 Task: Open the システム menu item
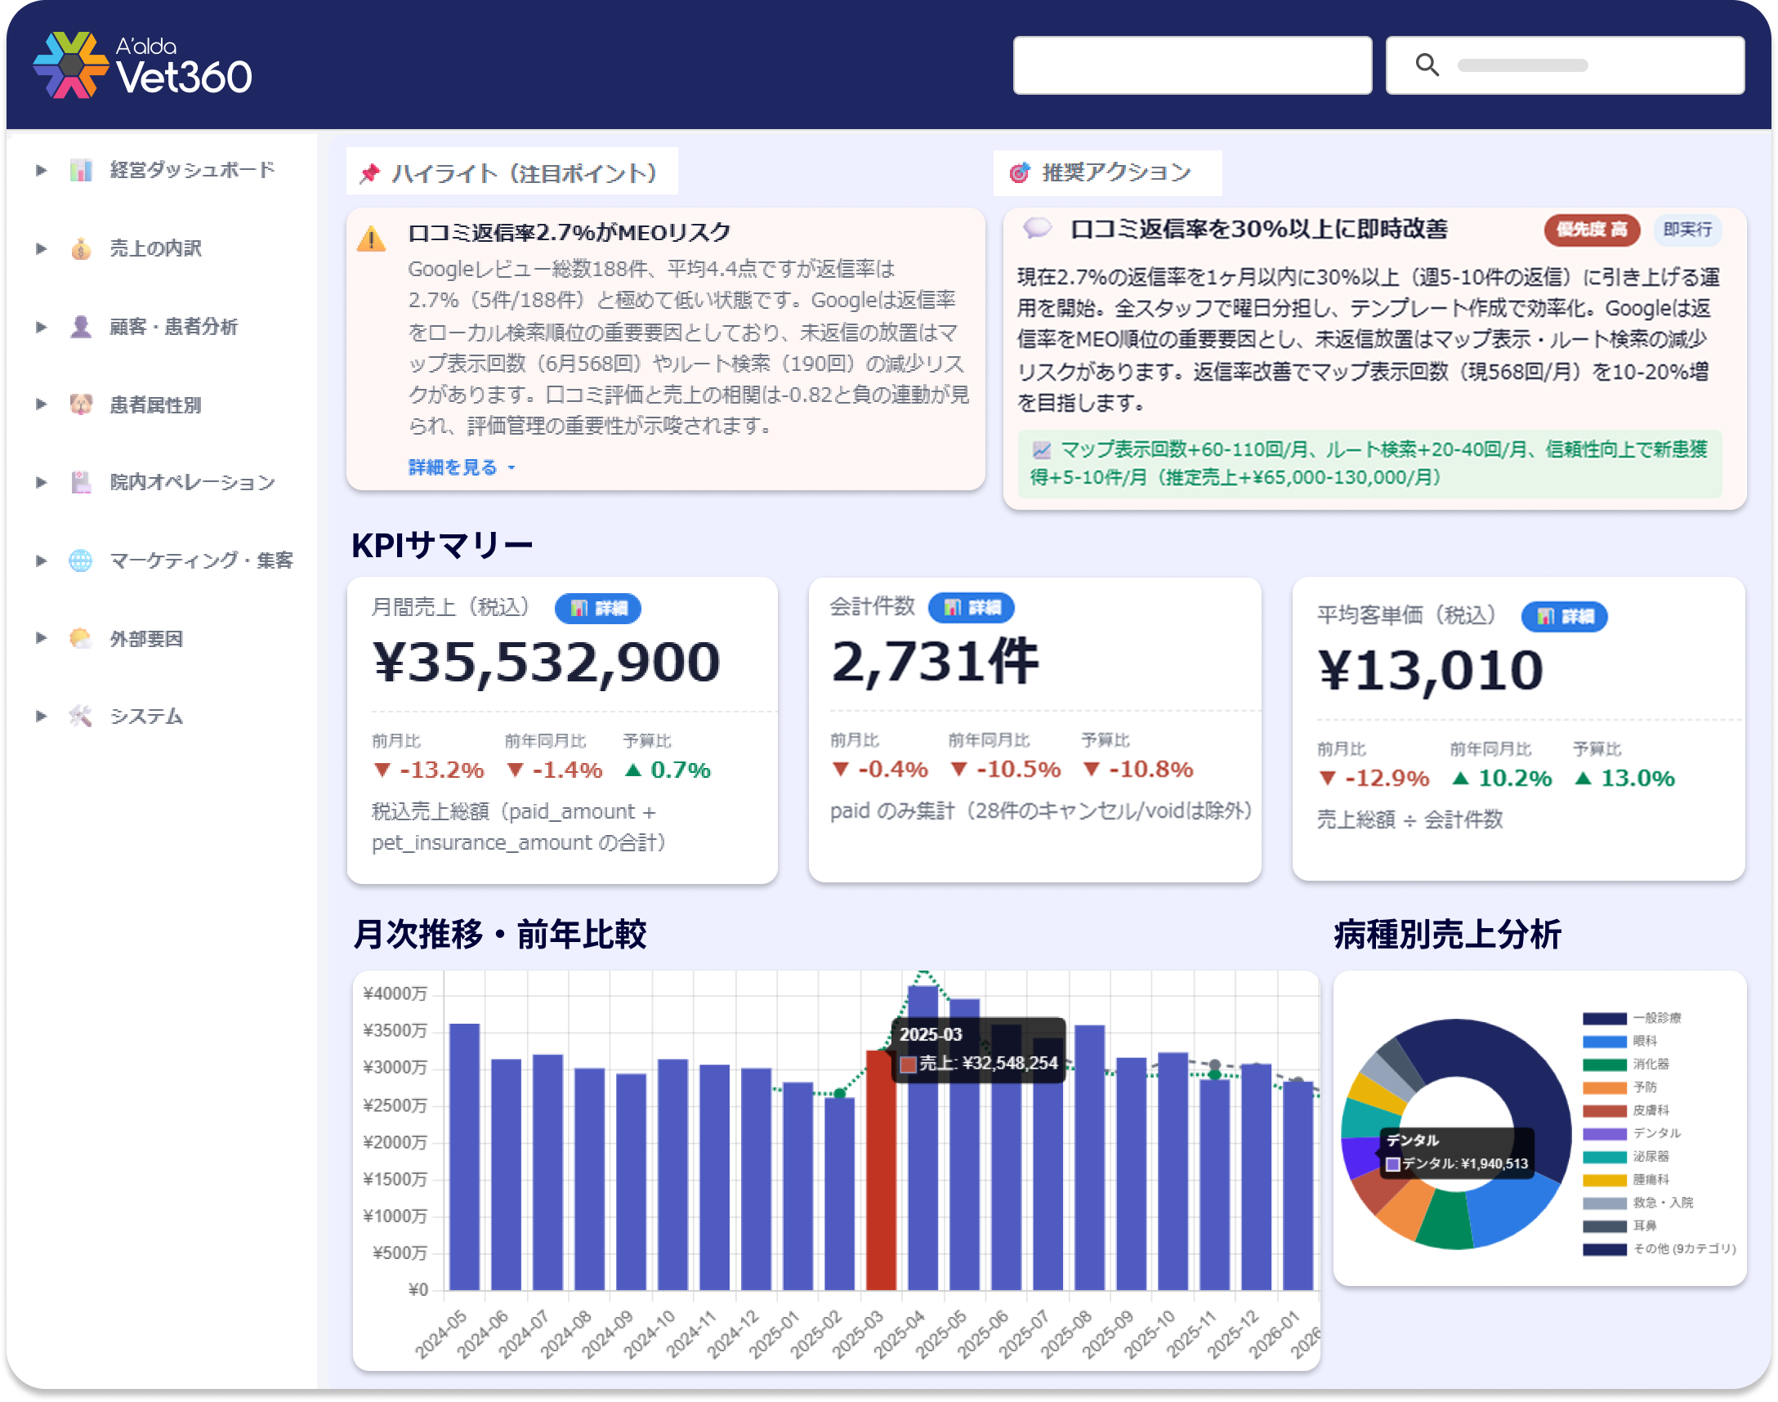[x=146, y=717]
